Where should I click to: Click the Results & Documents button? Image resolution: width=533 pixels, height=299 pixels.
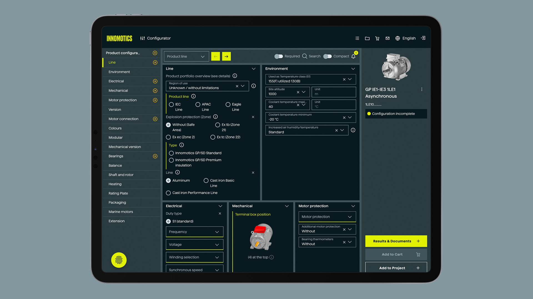coord(396,241)
